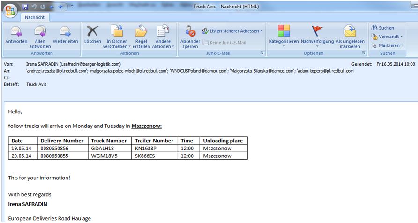The width and height of the screenshot is (418, 223).
Task: Open quick access toolbar customize dropdown
Action: point(72,7)
